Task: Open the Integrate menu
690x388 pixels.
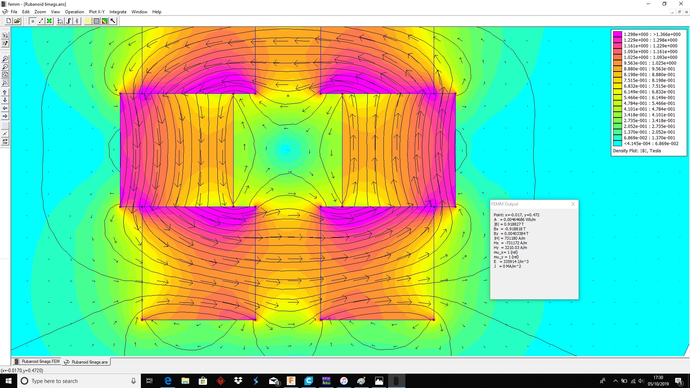Action: tap(118, 12)
